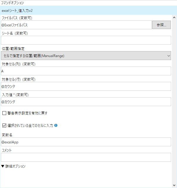The height and width of the screenshot is (188, 177).
Task: Expand the 詳細オプション section
Action: 13,166
